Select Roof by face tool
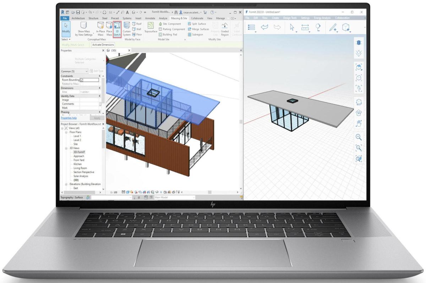 click(x=137, y=24)
